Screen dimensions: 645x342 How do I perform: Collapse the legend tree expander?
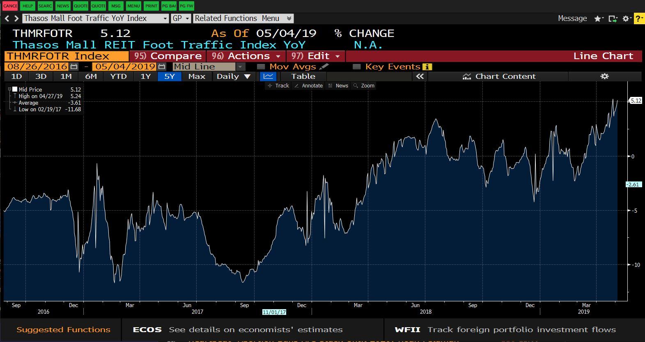(10, 89)
